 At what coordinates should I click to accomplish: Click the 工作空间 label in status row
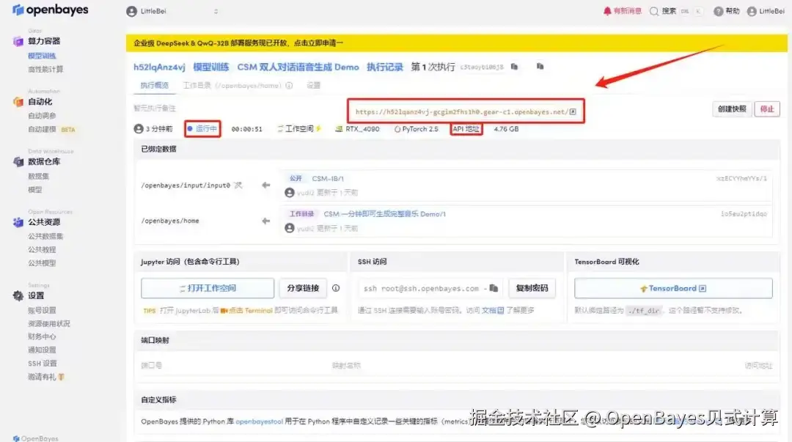coord(299,129)
